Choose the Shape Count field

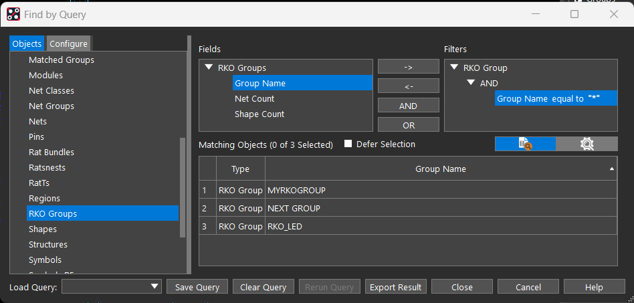pyautogui.click(x=259, y=114)
